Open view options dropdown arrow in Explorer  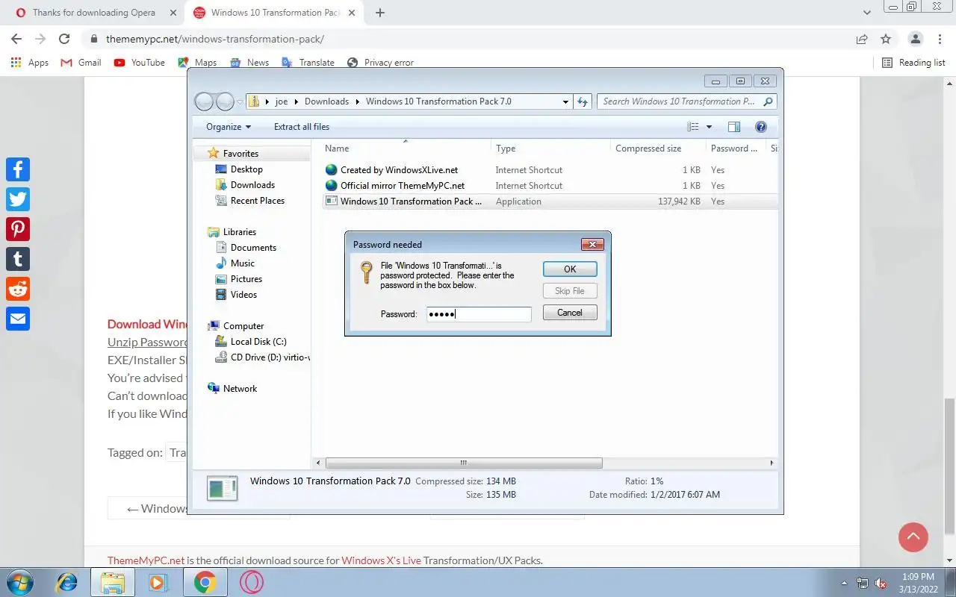tap(709, 127)
